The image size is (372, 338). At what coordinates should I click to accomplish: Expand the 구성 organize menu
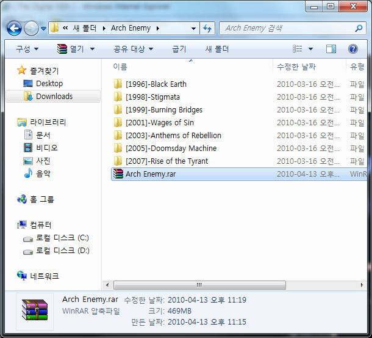coord(27,49)
